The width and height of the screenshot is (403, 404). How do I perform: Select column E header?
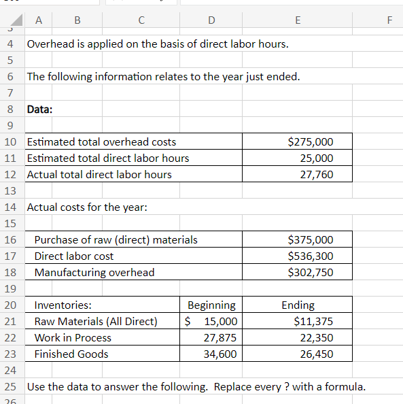298,20
